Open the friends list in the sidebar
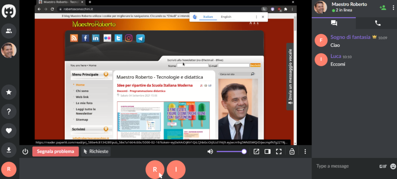The height and width of the screenshot is (179, 397). (x=9, y=30)
